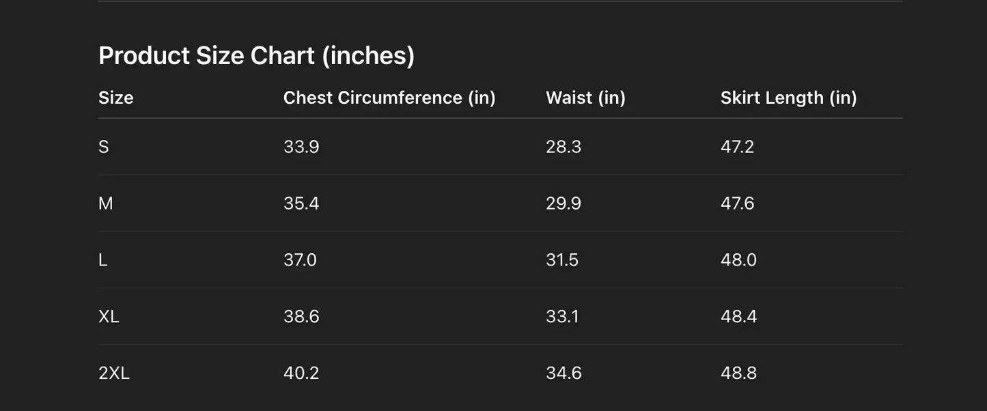
Task: Select the Chest Circumference (in) column header
Action: click(x=389, y=98)
